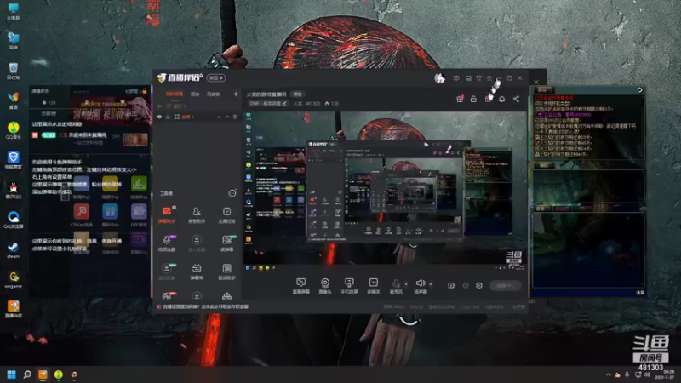The image size is (681, 383).
Task: Click the record video icon in bottom bar
Action: tap(452, 285)
